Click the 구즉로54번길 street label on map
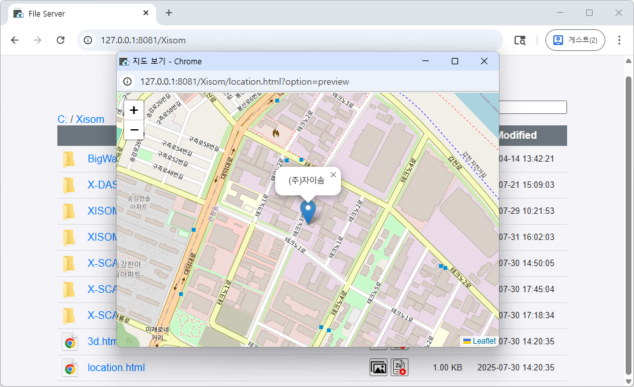 click(177, 149)
